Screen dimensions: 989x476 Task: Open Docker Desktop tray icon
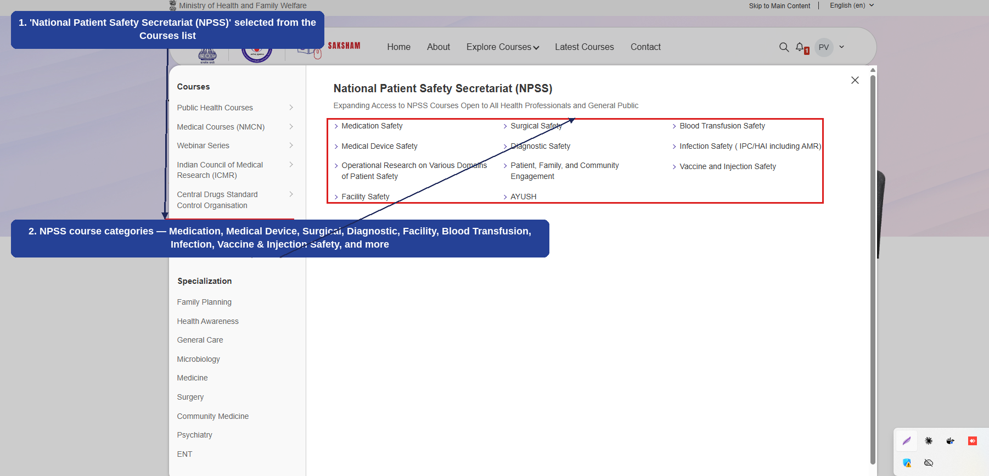pyautogui.click(x=951, y=441)
